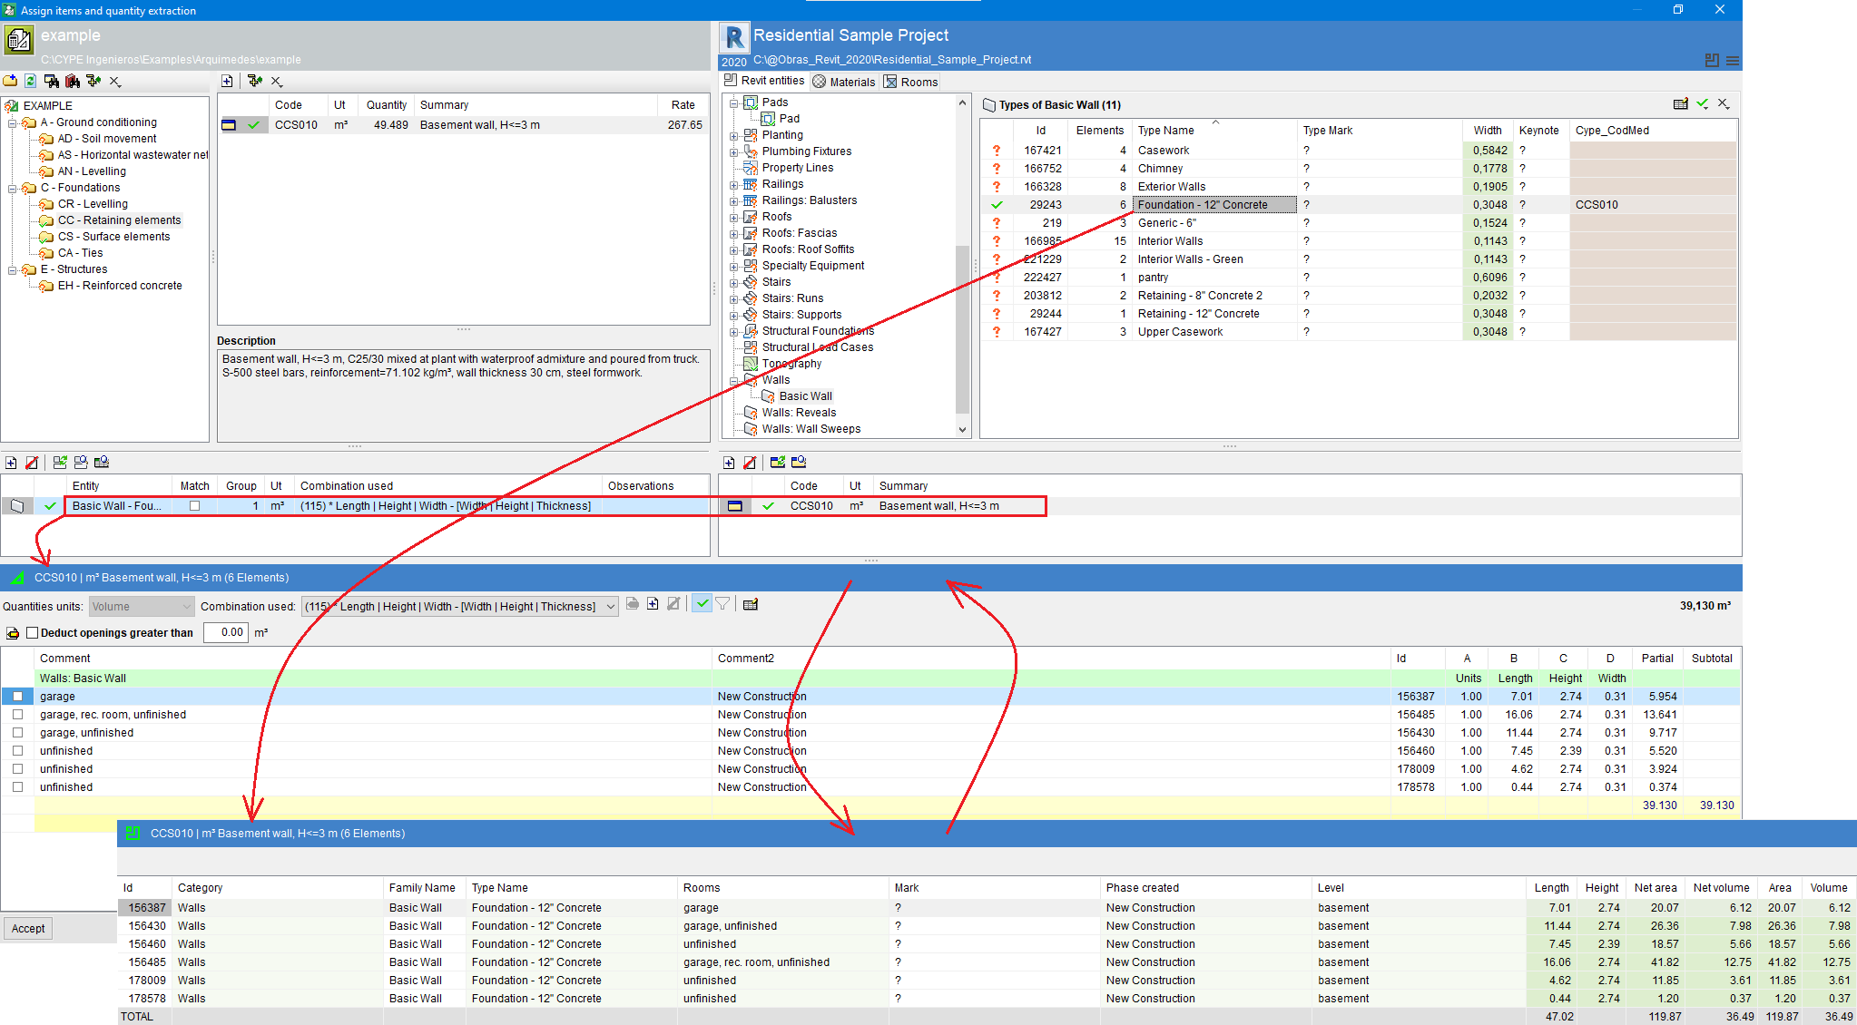1857x1025 pixels.
Task: Click the layout panel icon right of the Revit project title
Action: point(1712,60)
